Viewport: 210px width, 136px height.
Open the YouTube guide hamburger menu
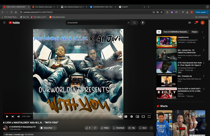click(4, 23)
